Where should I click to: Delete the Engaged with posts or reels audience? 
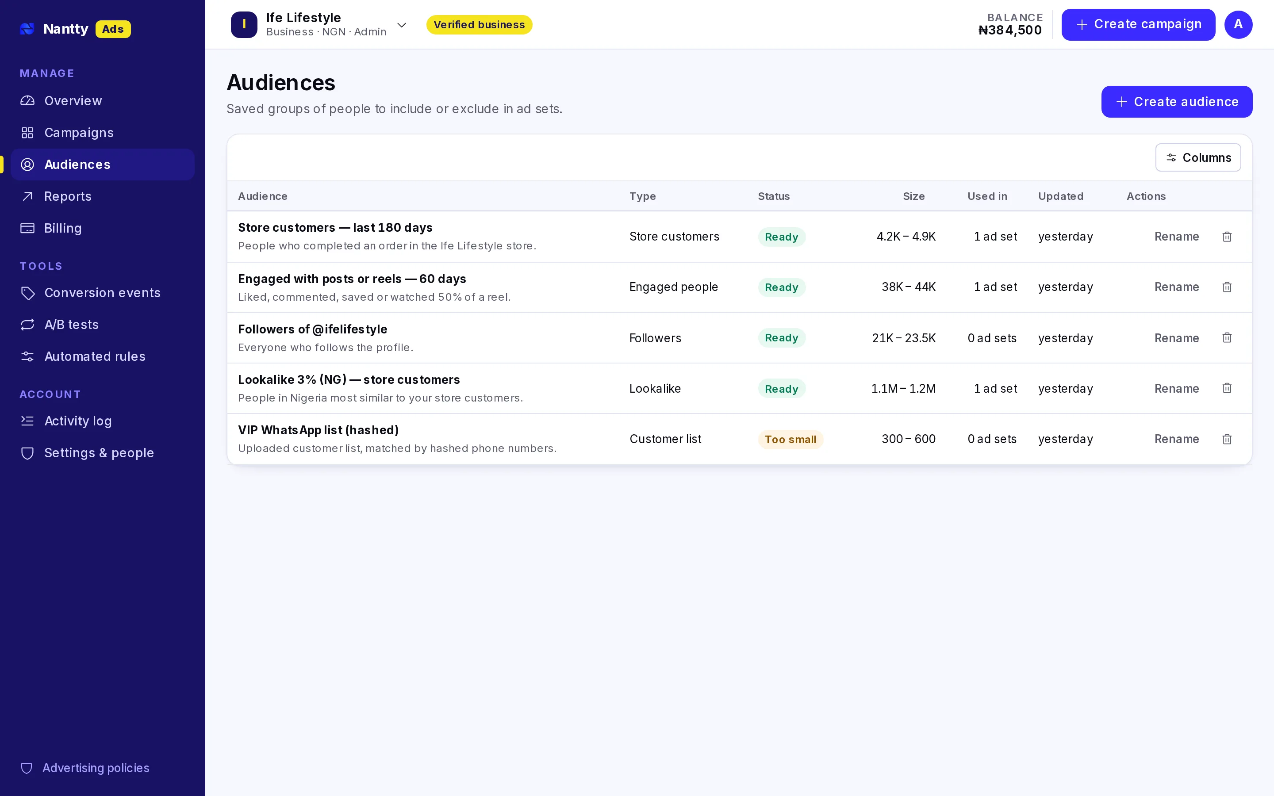pyautogui.click(x=1227, y=287)
